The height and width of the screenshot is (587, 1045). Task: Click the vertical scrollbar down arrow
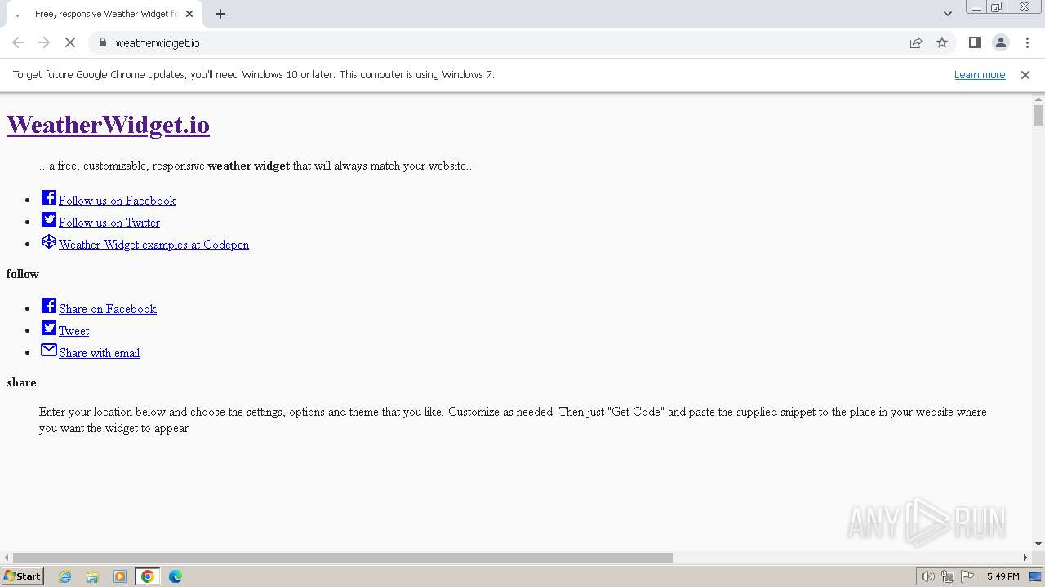(x=1038, y=544)
